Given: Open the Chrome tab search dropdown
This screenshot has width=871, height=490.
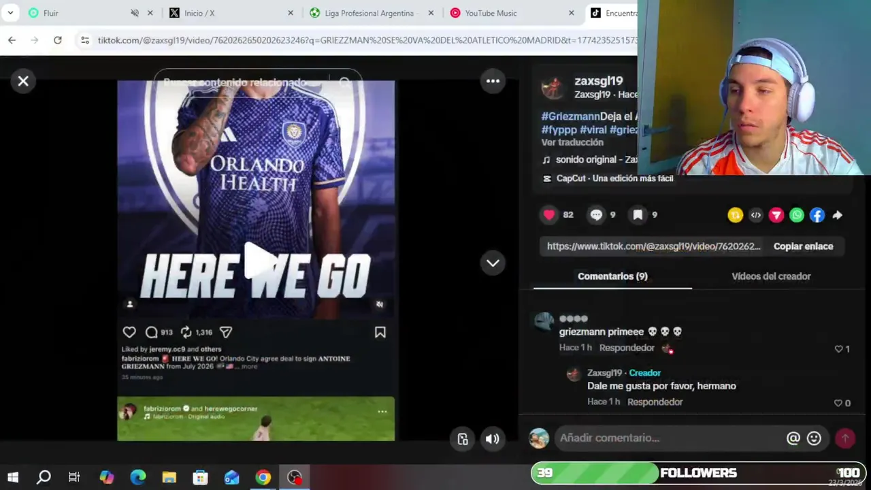Looking at the screenshot, I should pos(10,13).
